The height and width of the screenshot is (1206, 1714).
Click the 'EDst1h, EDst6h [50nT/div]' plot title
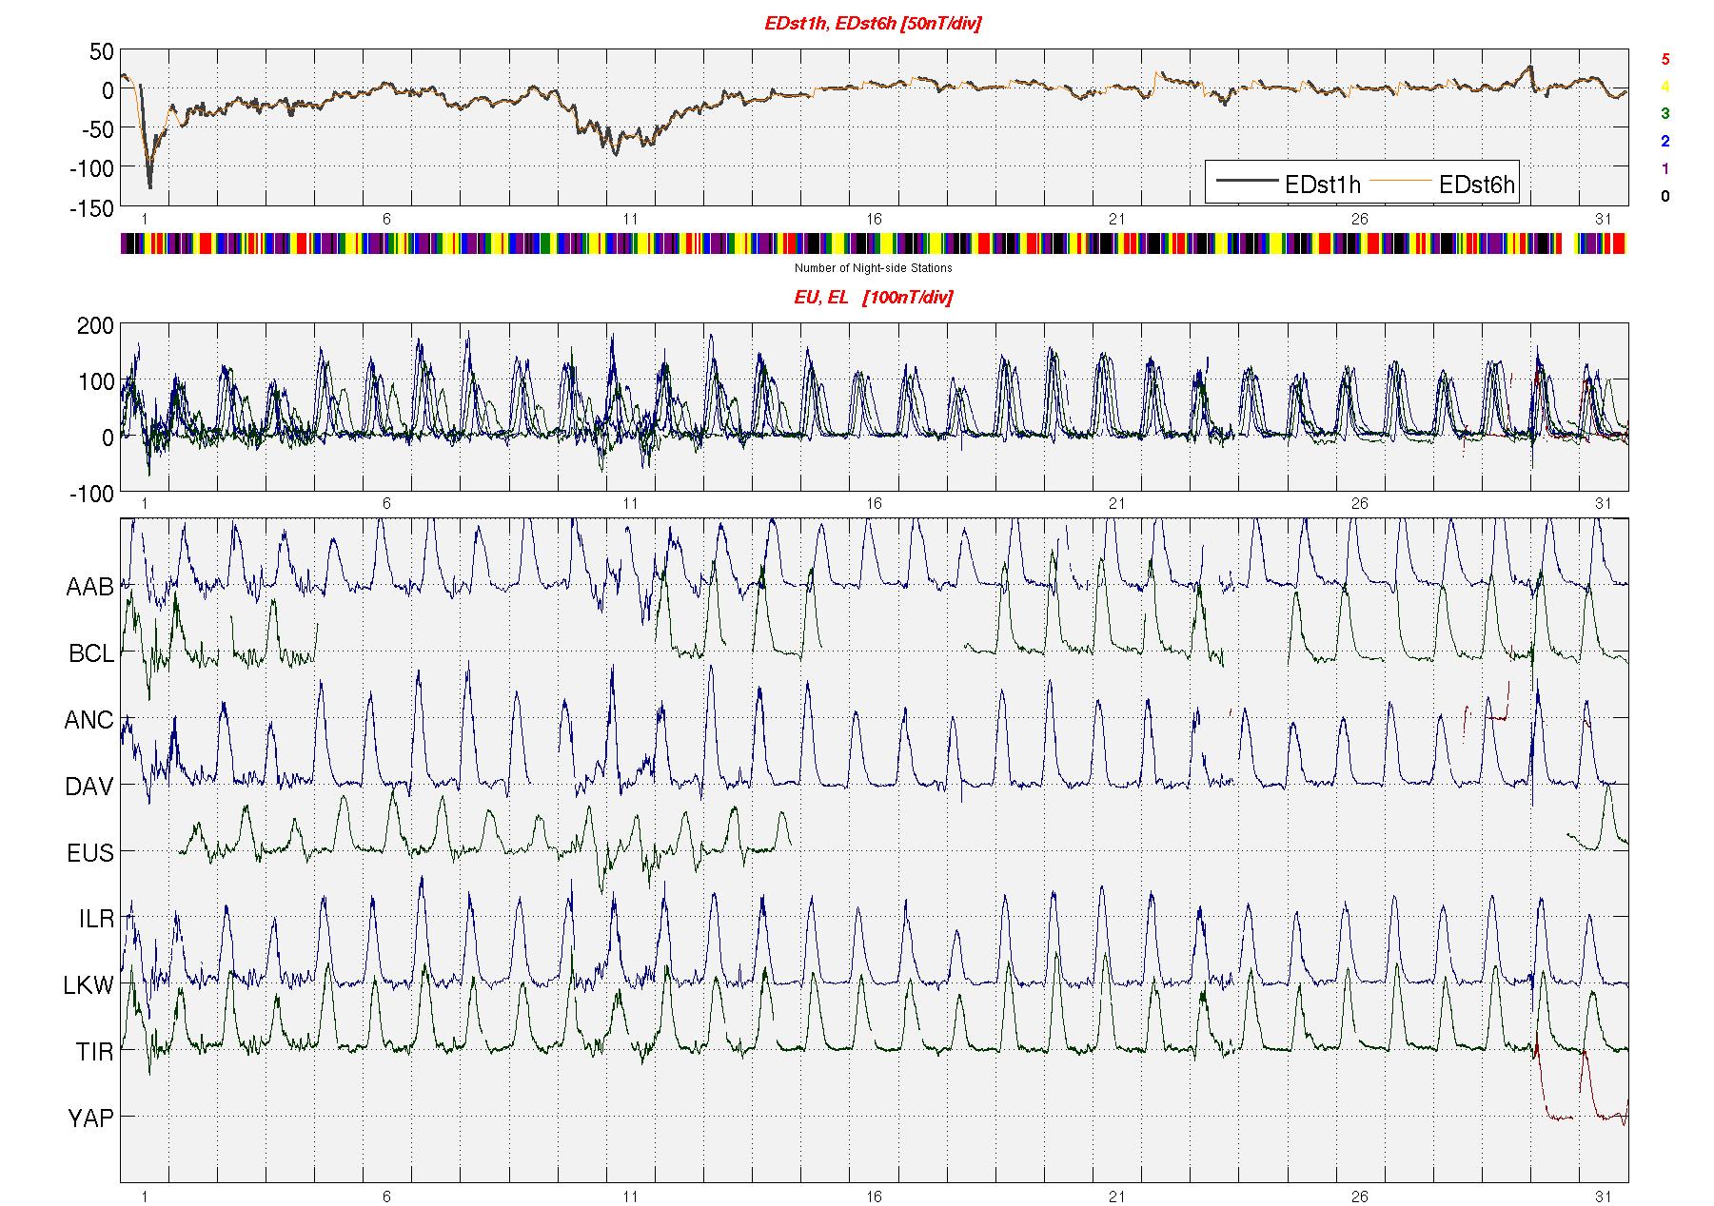[873, 24]
